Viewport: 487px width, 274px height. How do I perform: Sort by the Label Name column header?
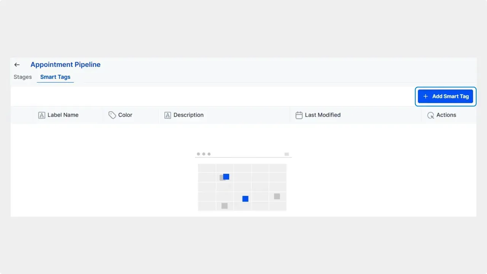(x=63, y=115)
